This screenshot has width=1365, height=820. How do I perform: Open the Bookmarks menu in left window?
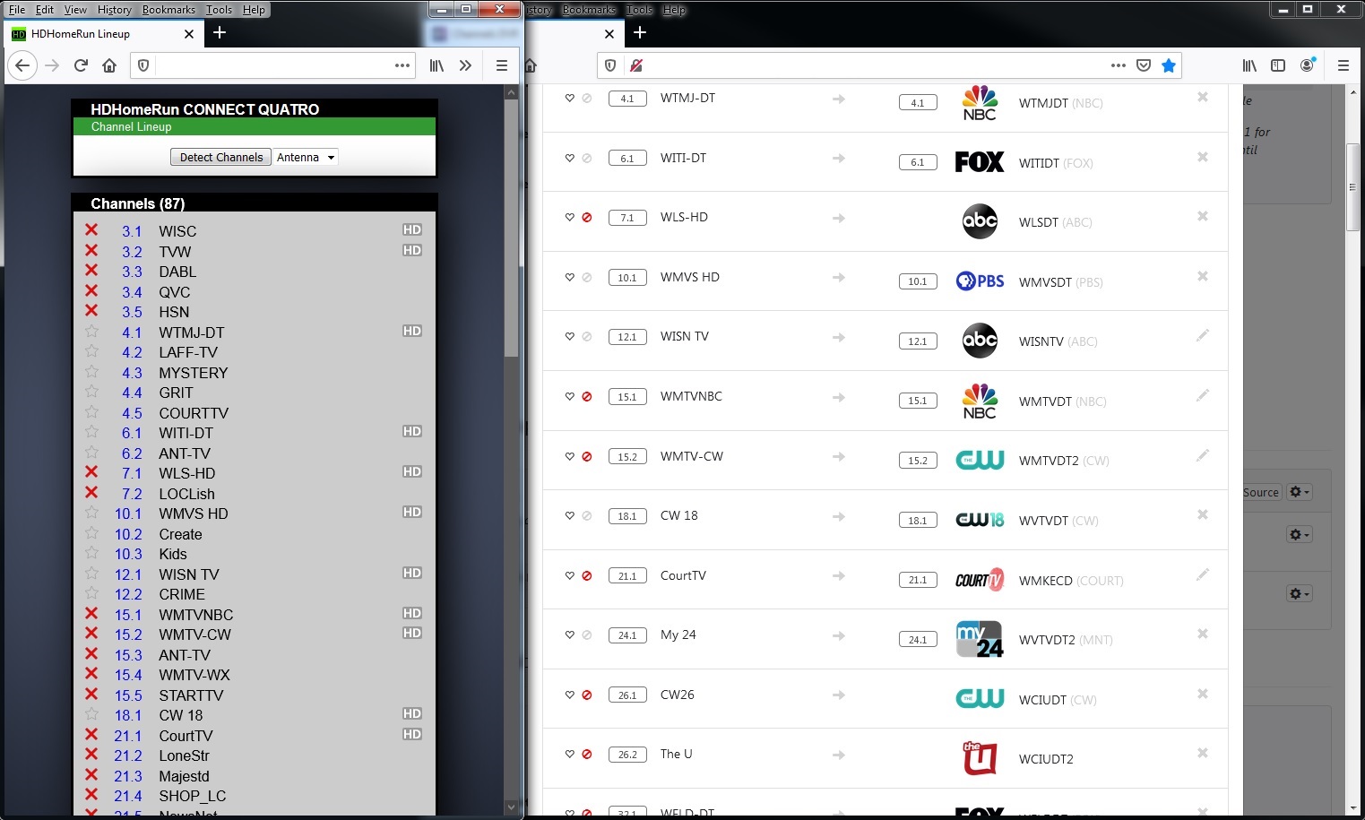click(168, 10)
